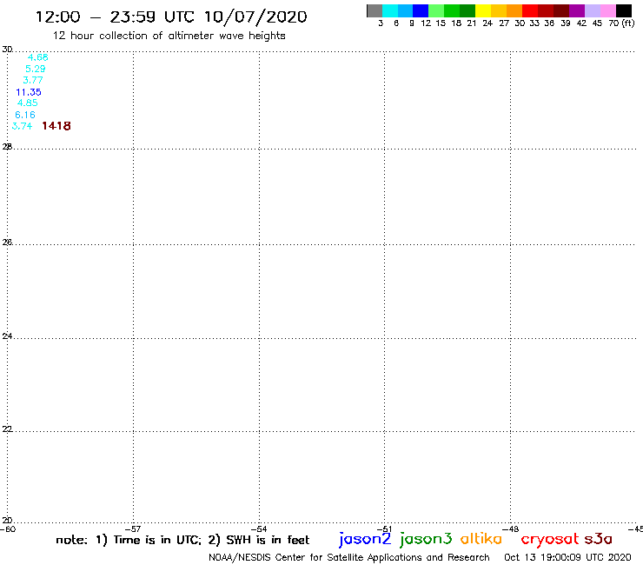This screenshot has width=643, height=565.
Task: Click the lavender swatch between 42 and 45
Action: point(592,10)
